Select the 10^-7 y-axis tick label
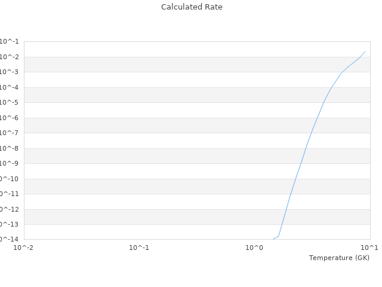 pyautogui.click(x=9, y=133)
